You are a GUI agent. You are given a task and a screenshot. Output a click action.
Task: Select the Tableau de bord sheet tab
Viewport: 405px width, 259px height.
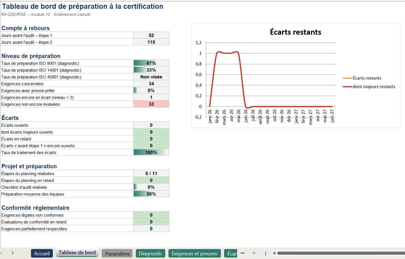coord(77,253)
